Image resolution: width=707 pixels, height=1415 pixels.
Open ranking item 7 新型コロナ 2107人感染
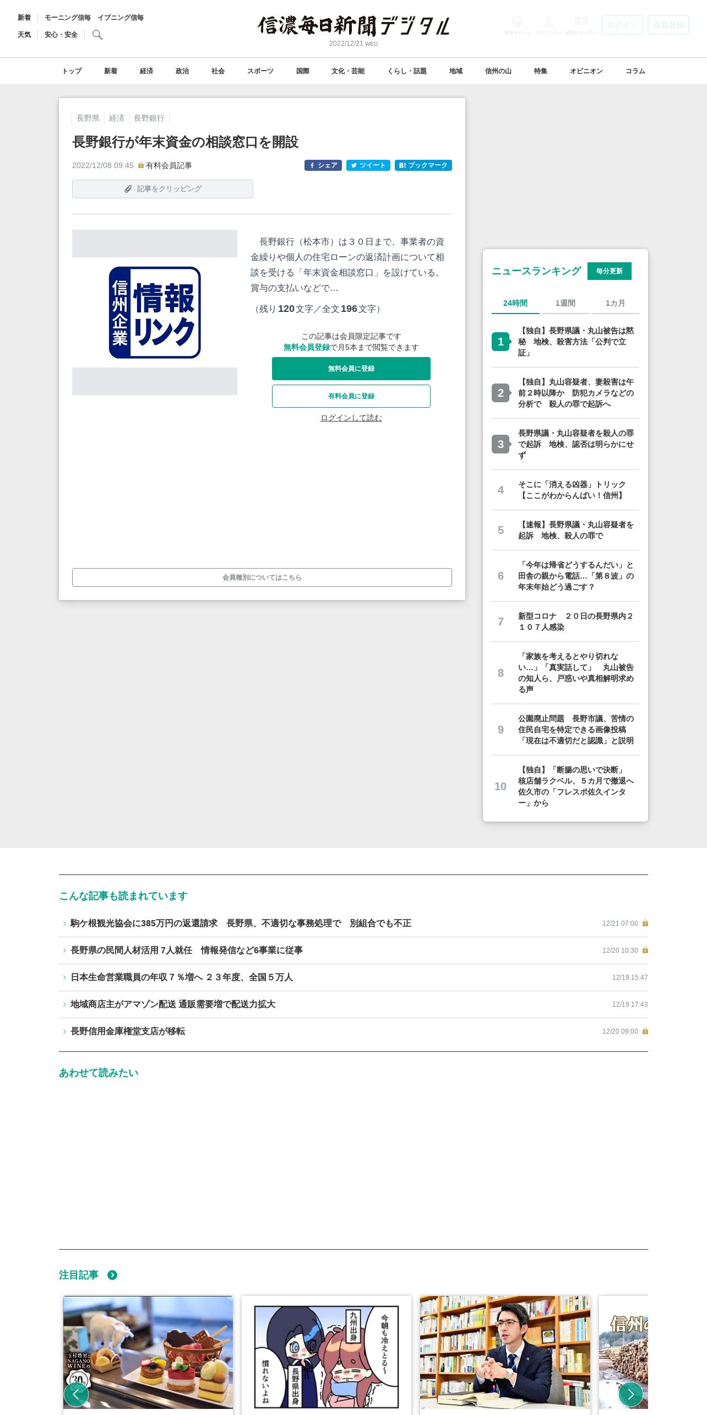click(565, 622)
